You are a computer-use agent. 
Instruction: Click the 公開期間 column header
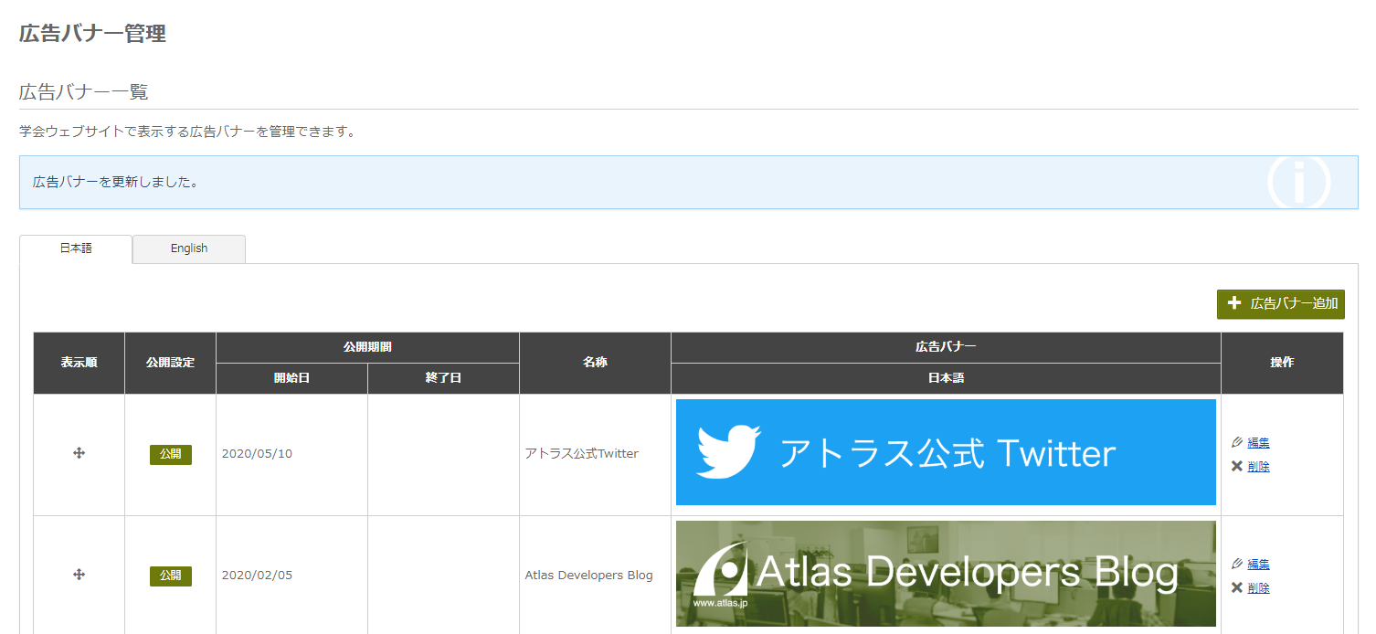tap(367, 347)
